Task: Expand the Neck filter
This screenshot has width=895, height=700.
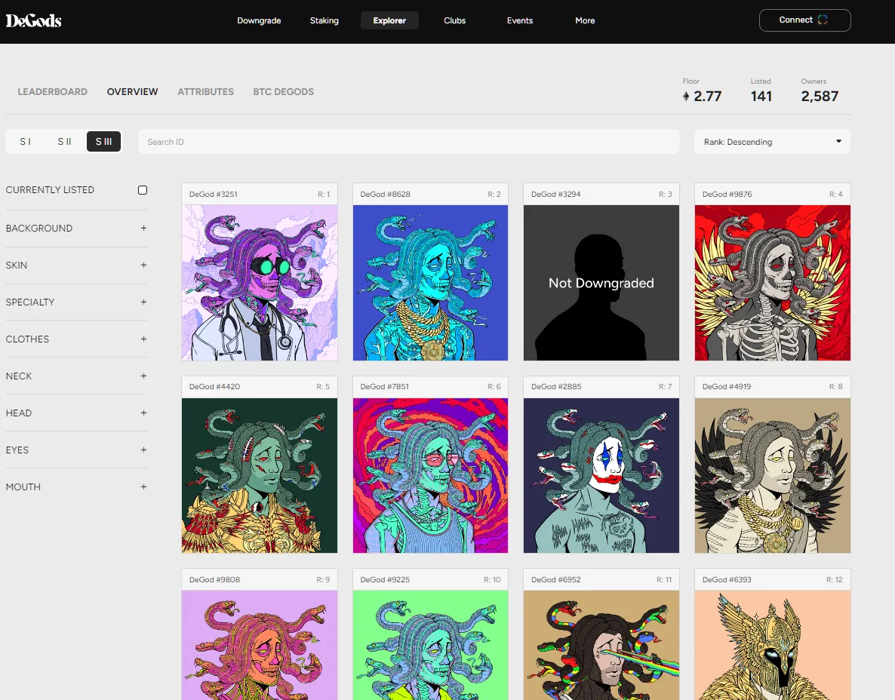Action: (x=76, y=376)
